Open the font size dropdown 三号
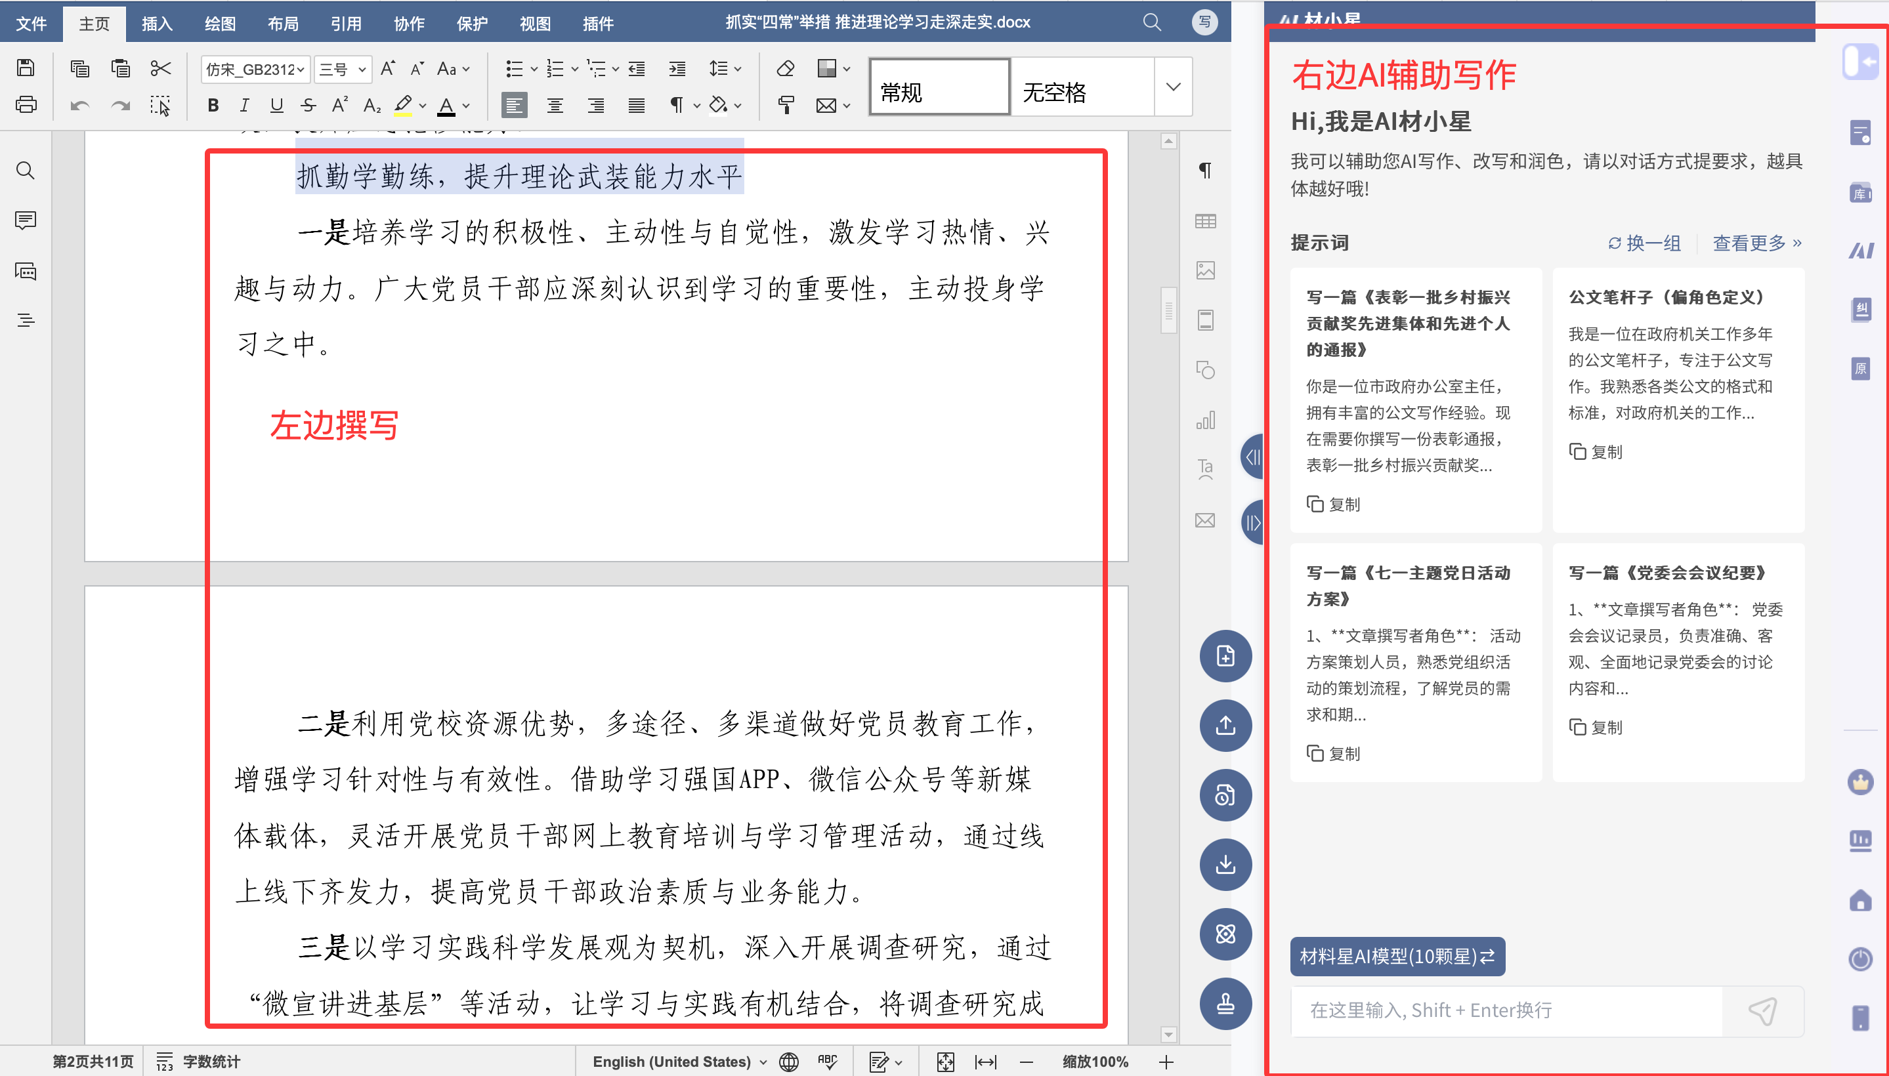Image resolution: width=1889 pixels, height=1076 pixels. [x=343, y=69]
